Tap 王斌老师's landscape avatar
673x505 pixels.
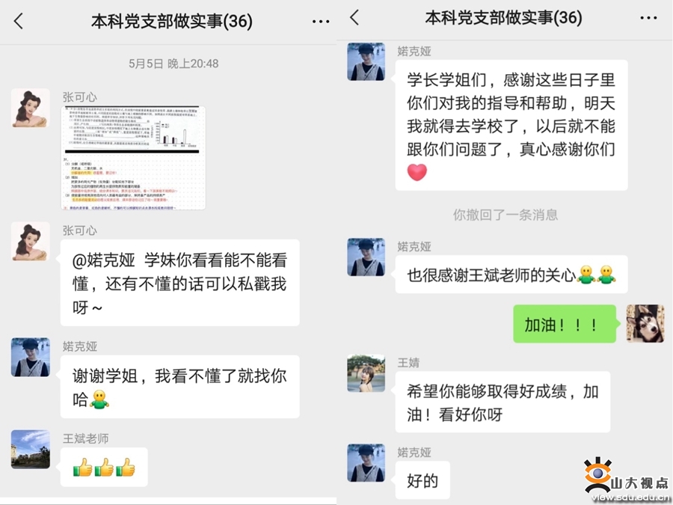click(x=31, y=449)
